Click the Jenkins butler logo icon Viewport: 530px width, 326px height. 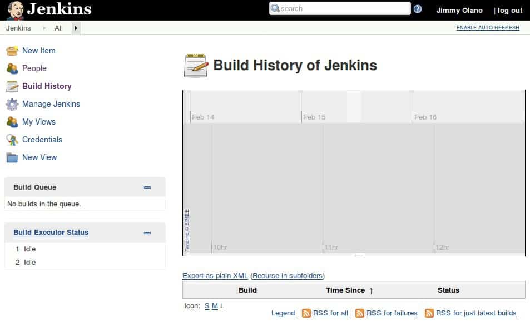16,10
